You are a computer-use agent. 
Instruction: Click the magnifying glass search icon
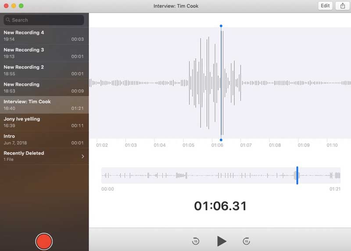click(x=8, y=20)
